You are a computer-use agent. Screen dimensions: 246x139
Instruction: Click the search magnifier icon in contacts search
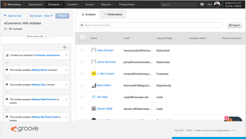[x=82, y=25]
